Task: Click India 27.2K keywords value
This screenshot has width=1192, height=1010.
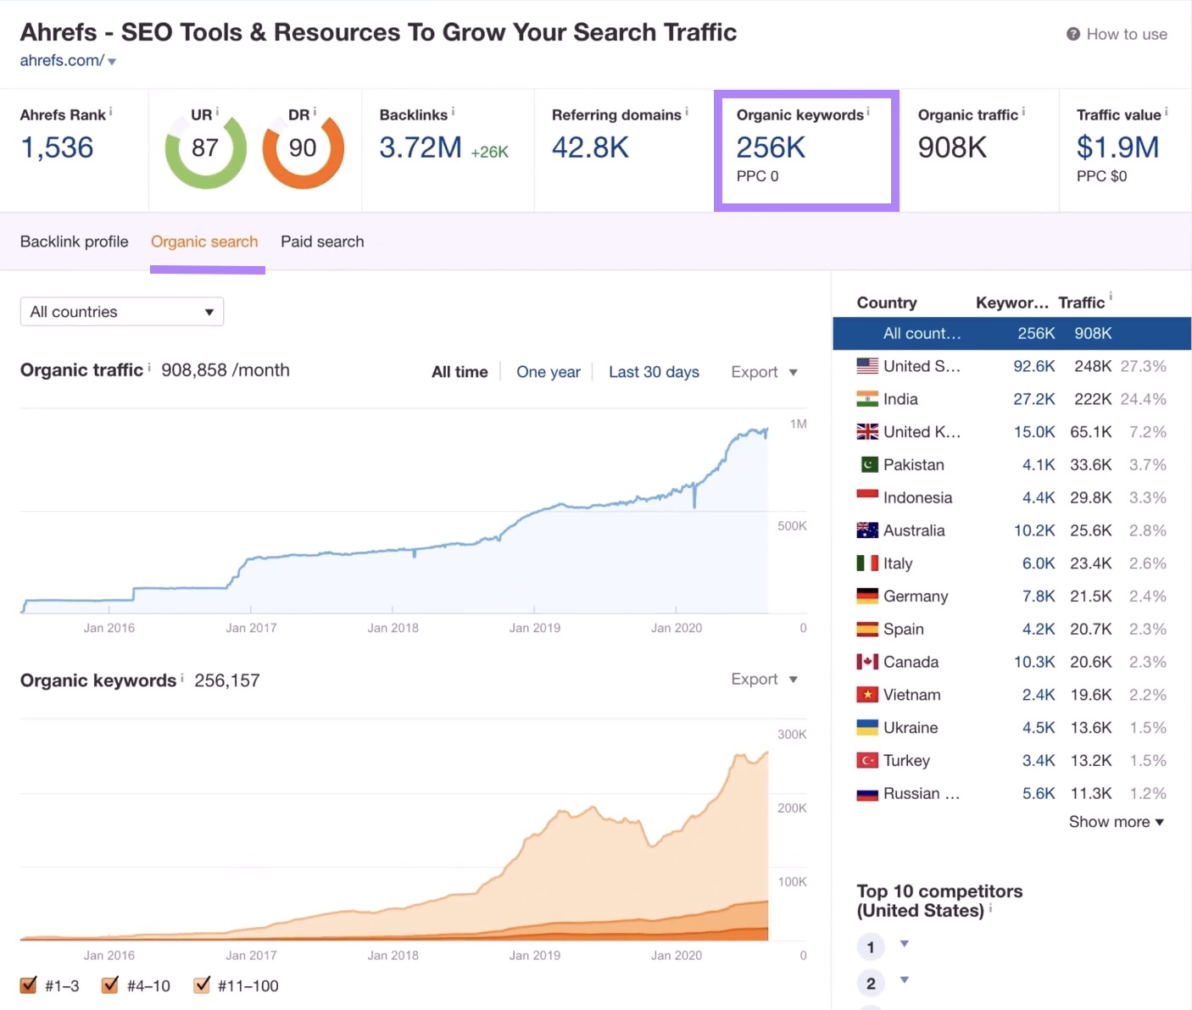Action: (1034, 399)
